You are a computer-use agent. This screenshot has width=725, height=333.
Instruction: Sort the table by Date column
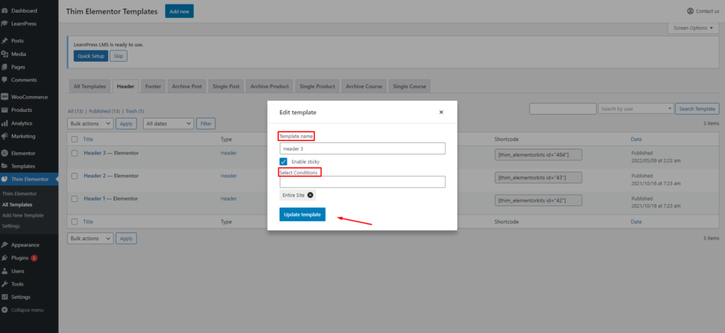tap(636, 139)
